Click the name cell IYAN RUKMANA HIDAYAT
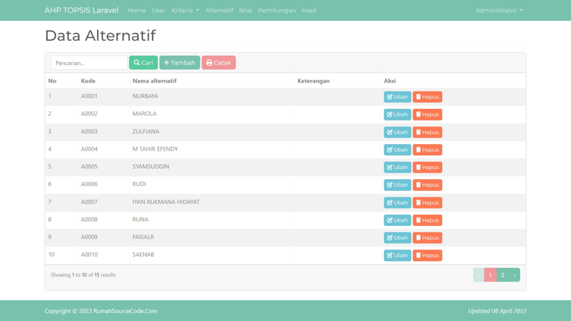This screenshot has height=321, width=571. [x=166, y=202]
